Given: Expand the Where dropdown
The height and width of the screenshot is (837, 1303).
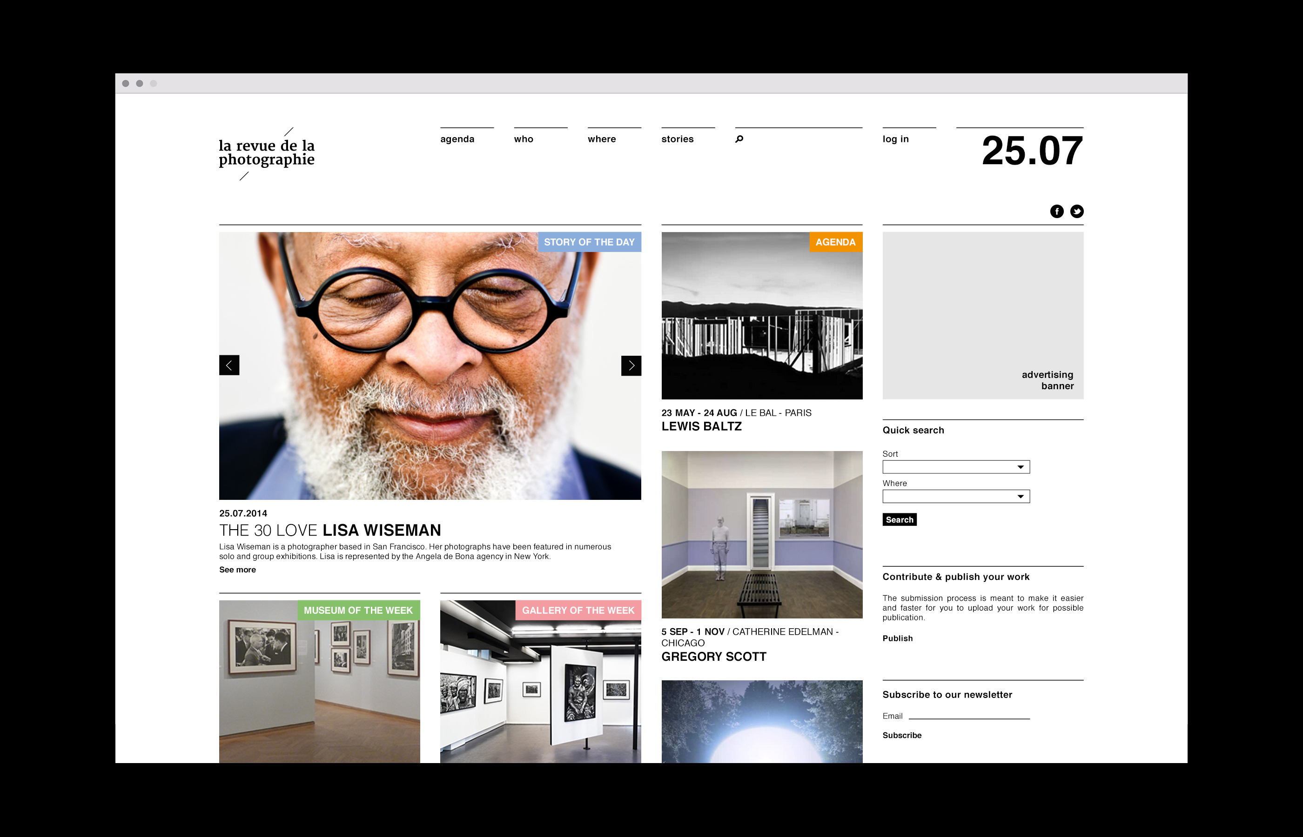Looking at the screenshot, I should 955,496.
